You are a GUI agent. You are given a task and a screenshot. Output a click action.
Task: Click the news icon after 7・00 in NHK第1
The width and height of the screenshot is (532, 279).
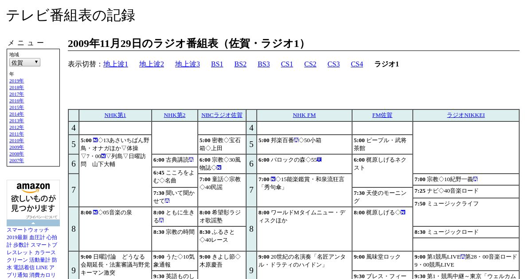point(103,156)
